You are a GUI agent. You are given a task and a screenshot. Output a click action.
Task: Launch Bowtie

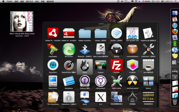pyautogui.click(x=117, y=49)
